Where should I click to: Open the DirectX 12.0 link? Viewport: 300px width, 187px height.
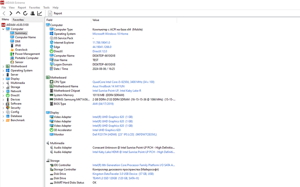click(100, 51)
